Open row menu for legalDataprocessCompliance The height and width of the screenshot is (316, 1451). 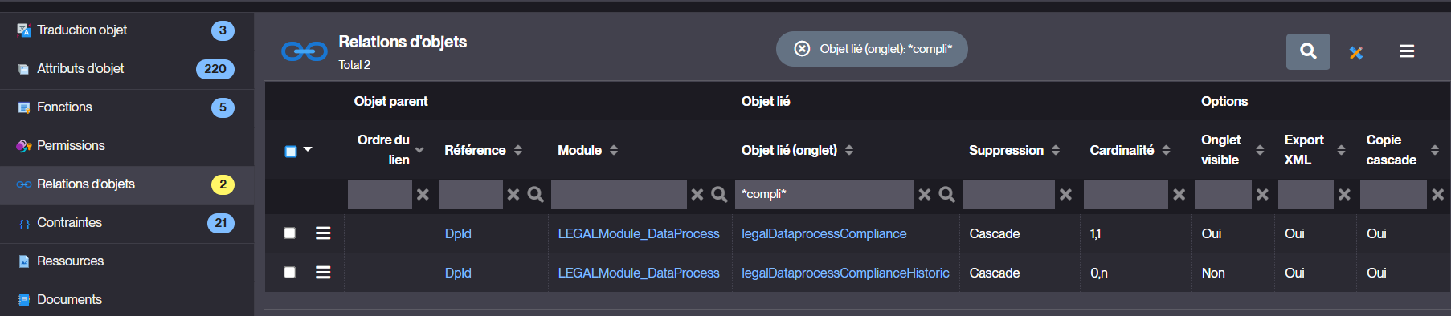323,233
